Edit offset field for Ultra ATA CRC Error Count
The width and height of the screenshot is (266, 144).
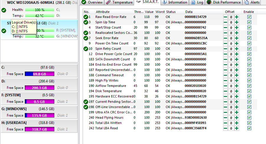231,112
